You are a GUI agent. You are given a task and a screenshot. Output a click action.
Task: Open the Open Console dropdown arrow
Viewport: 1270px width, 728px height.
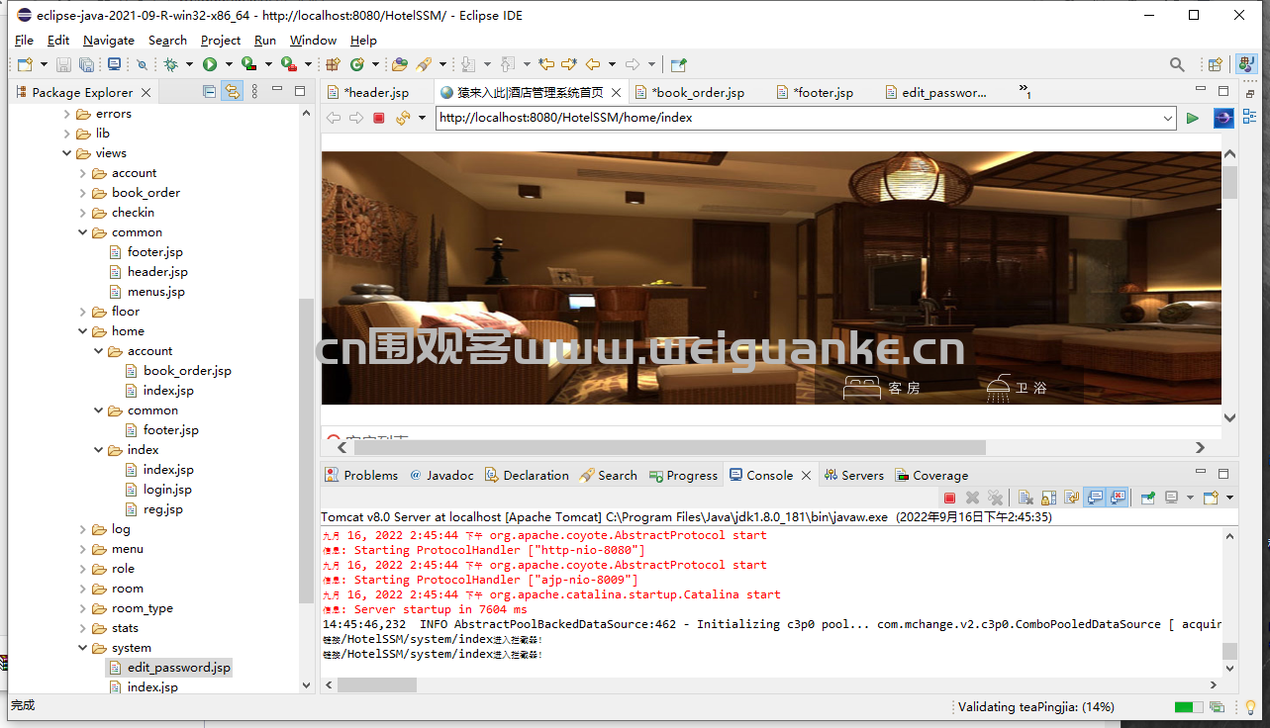(1229, 498)
